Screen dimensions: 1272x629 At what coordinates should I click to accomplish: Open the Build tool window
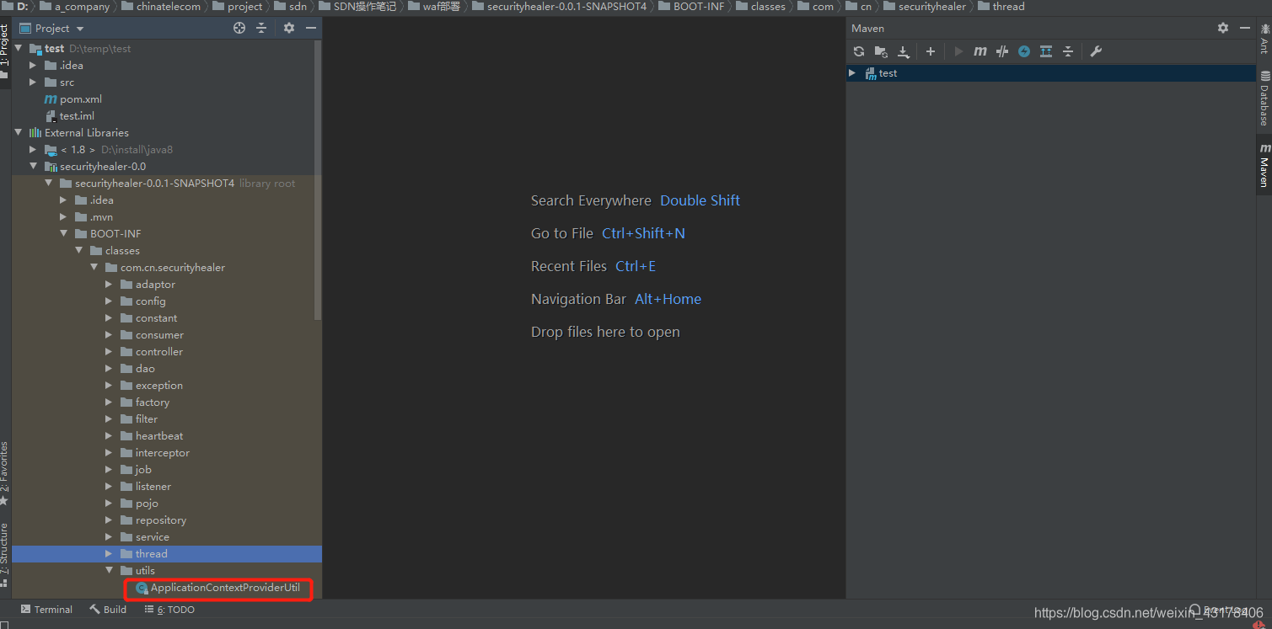point(108,610)
